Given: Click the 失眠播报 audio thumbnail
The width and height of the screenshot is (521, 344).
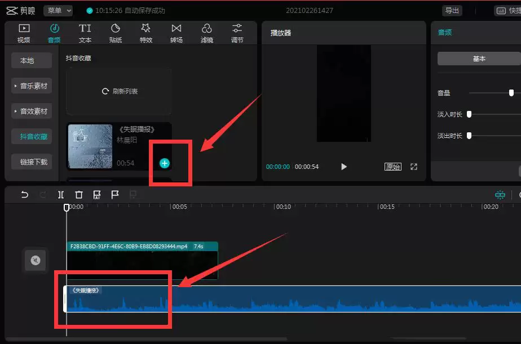Looking at the screenshot, I should click(90, 146).
